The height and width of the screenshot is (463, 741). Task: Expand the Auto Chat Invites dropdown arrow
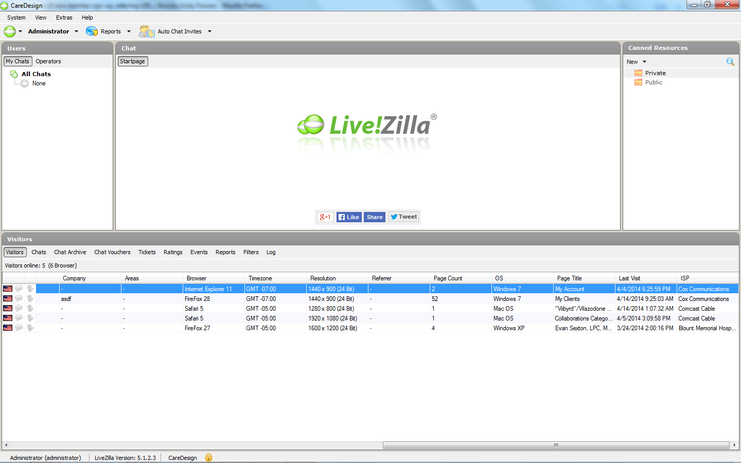[209, 31]
